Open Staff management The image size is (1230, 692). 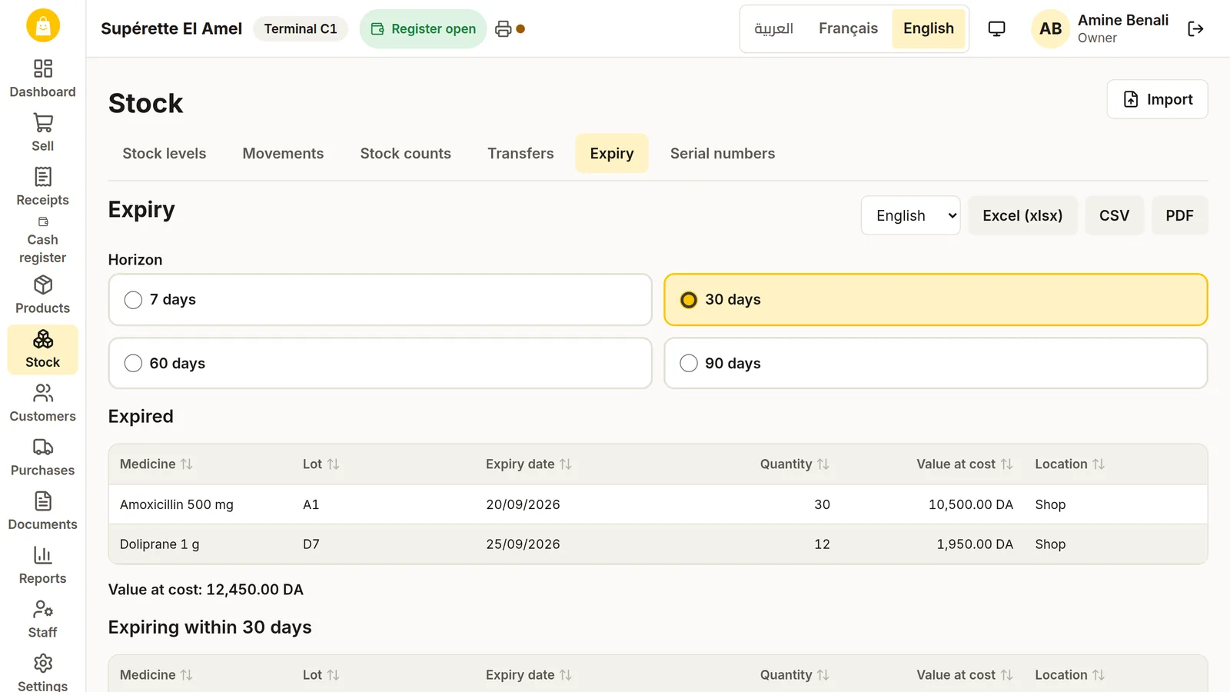point(43,620)
